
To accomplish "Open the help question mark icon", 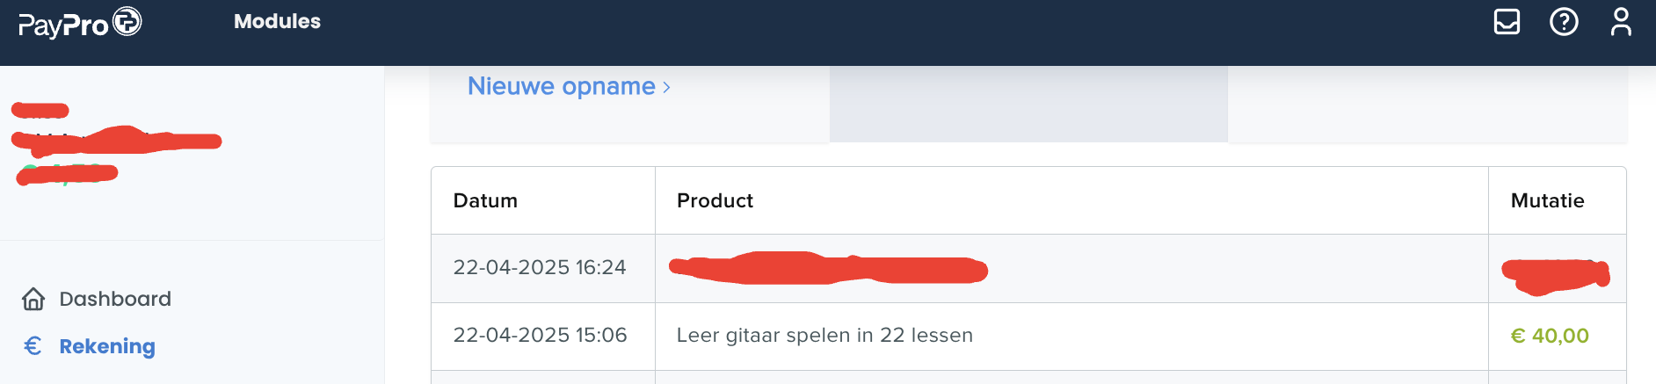I will tap(1564, 21).
